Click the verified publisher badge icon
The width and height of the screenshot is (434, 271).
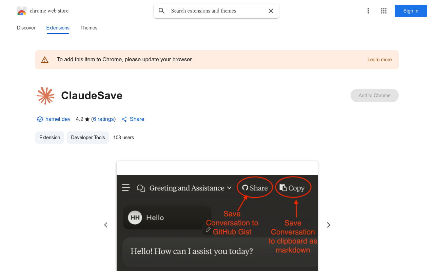point(40,119)
